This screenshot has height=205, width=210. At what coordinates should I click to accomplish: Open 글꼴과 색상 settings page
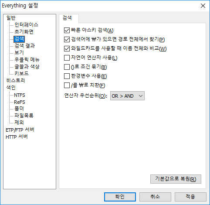[27, 67]
